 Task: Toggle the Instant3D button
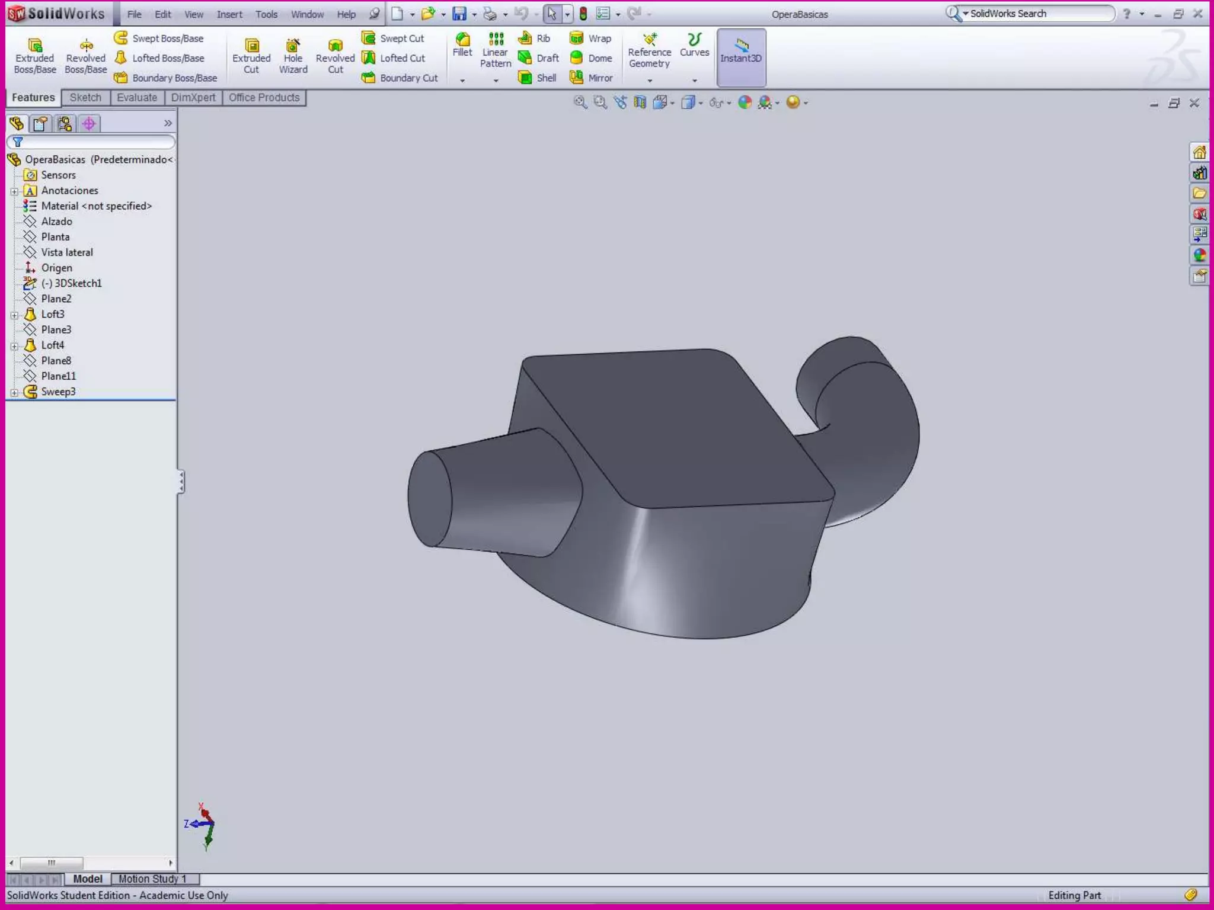740,57
